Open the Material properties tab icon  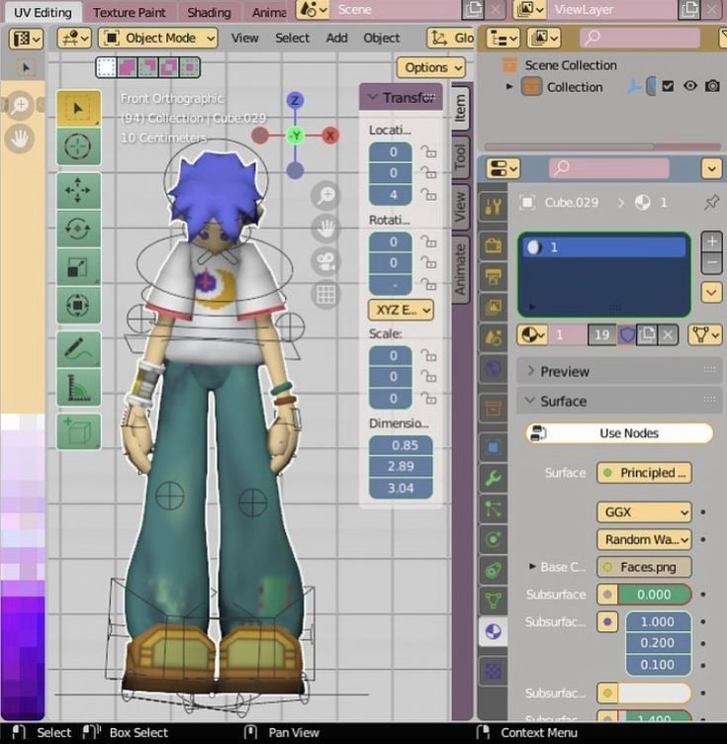493,631
